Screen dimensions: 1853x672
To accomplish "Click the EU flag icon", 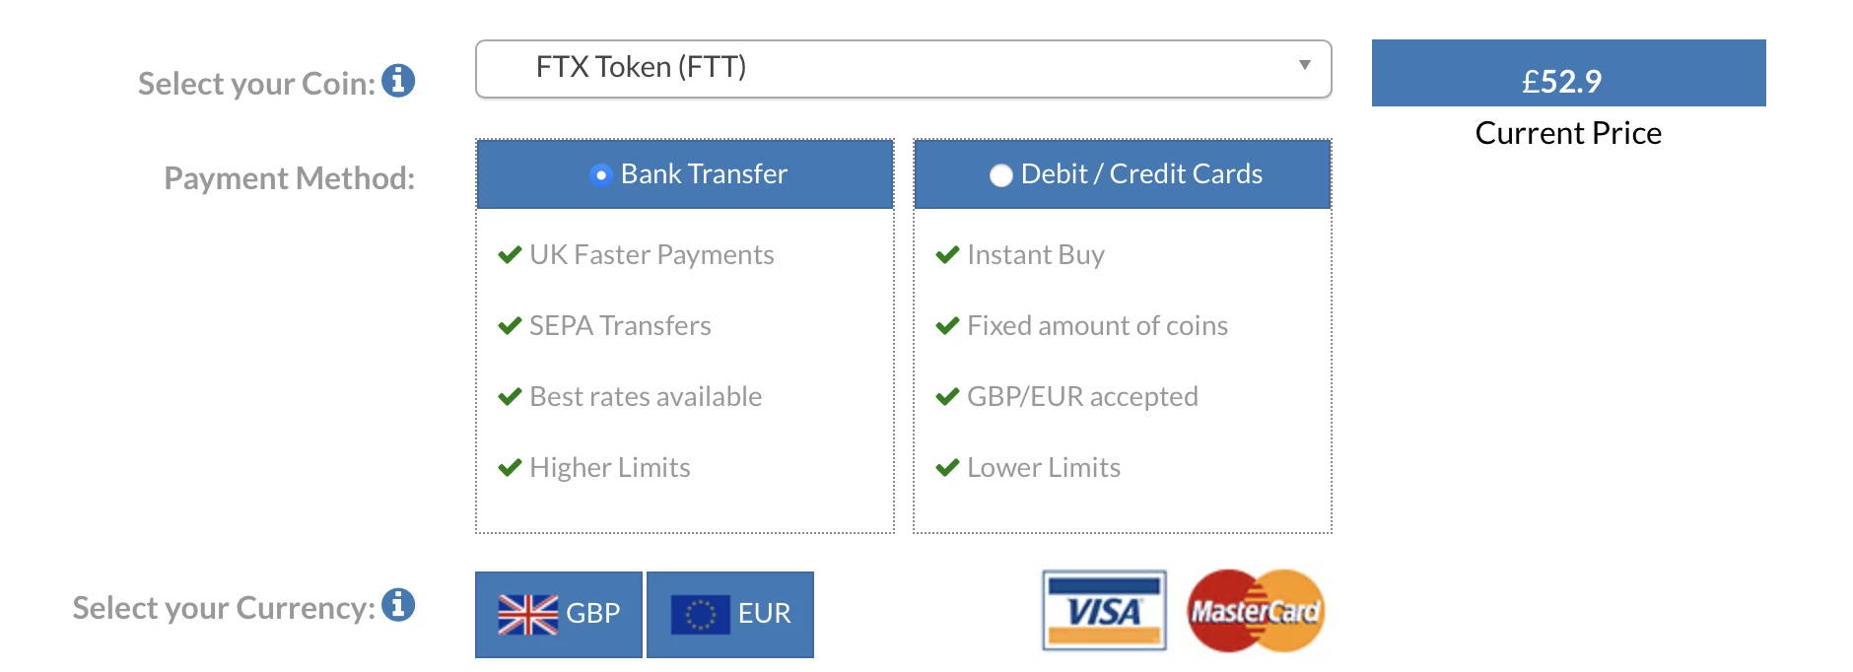I will pos(700,614).
